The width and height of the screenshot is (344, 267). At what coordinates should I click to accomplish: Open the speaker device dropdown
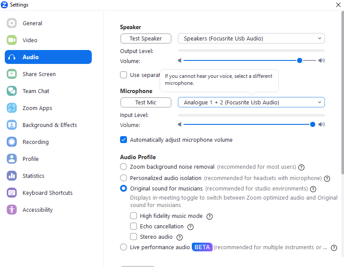pyautogui.click(x=251, y=38)
